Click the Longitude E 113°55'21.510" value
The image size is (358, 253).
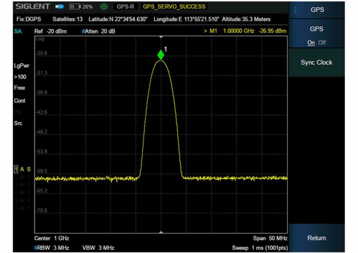click(x=186, y=19)
